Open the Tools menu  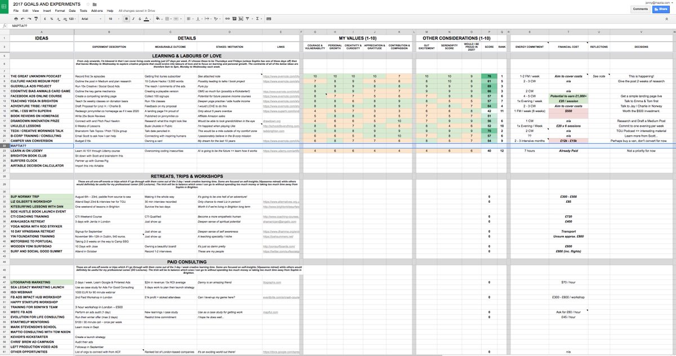tap(83, 11)
